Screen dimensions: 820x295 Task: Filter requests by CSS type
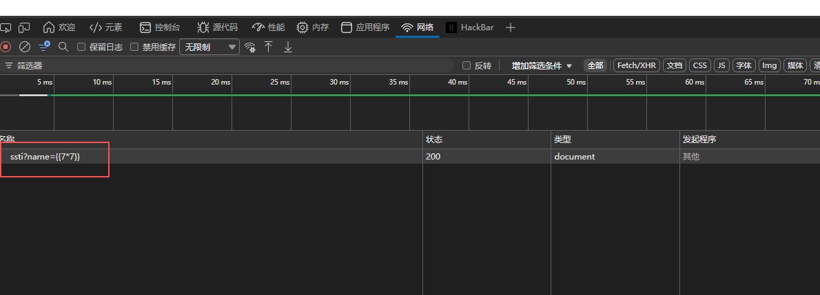pyautogui.click(x=699, y=65)
